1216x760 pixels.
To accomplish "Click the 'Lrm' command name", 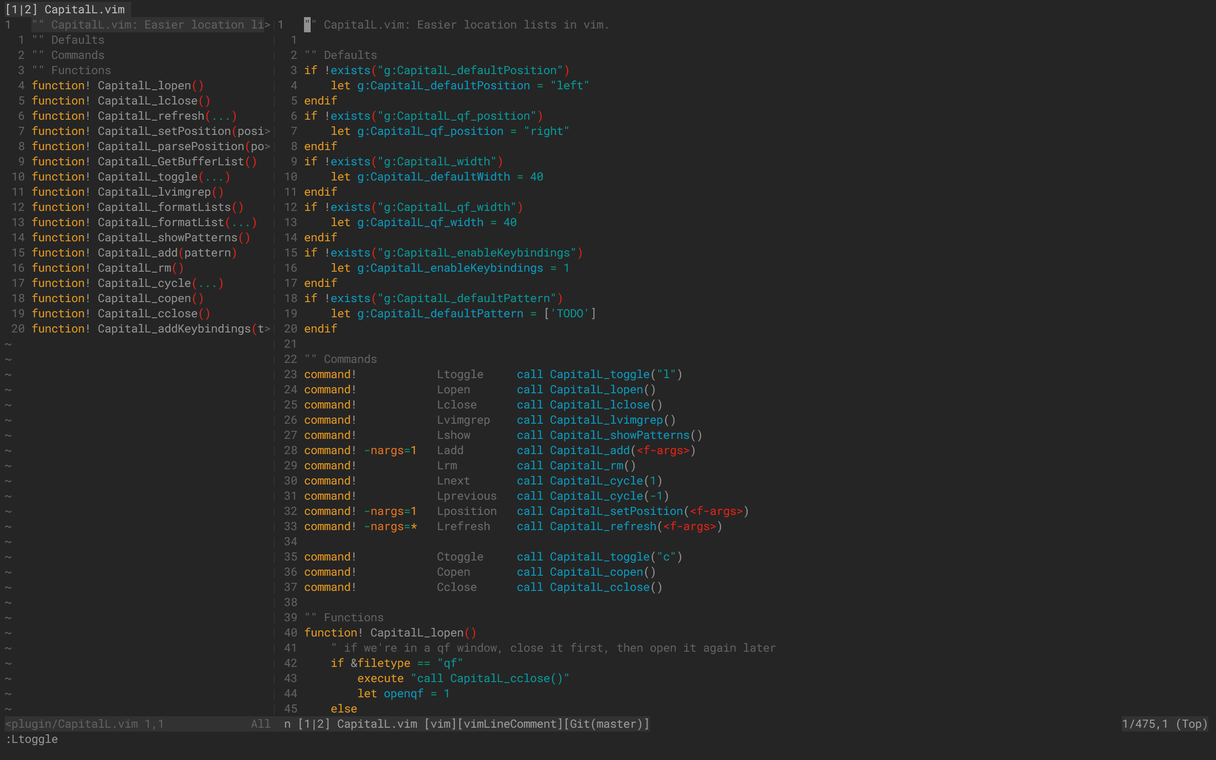I will click(446, 465).
